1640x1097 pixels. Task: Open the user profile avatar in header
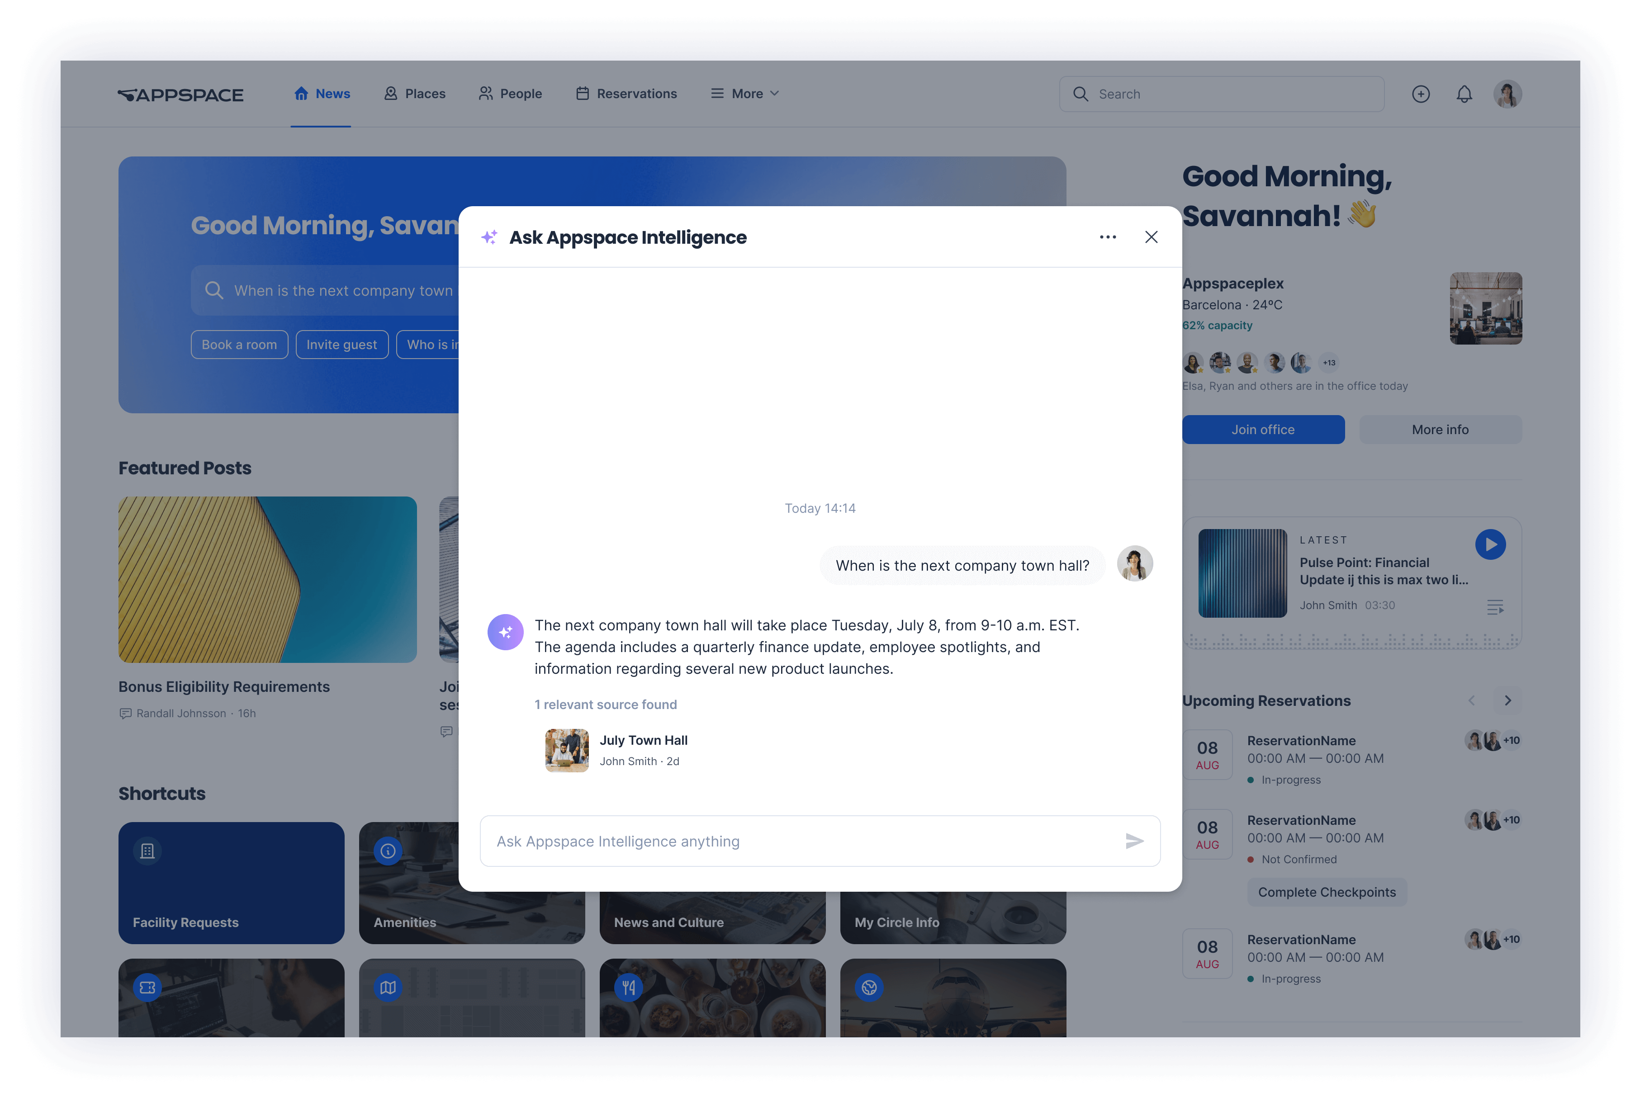click(1507, 94)
